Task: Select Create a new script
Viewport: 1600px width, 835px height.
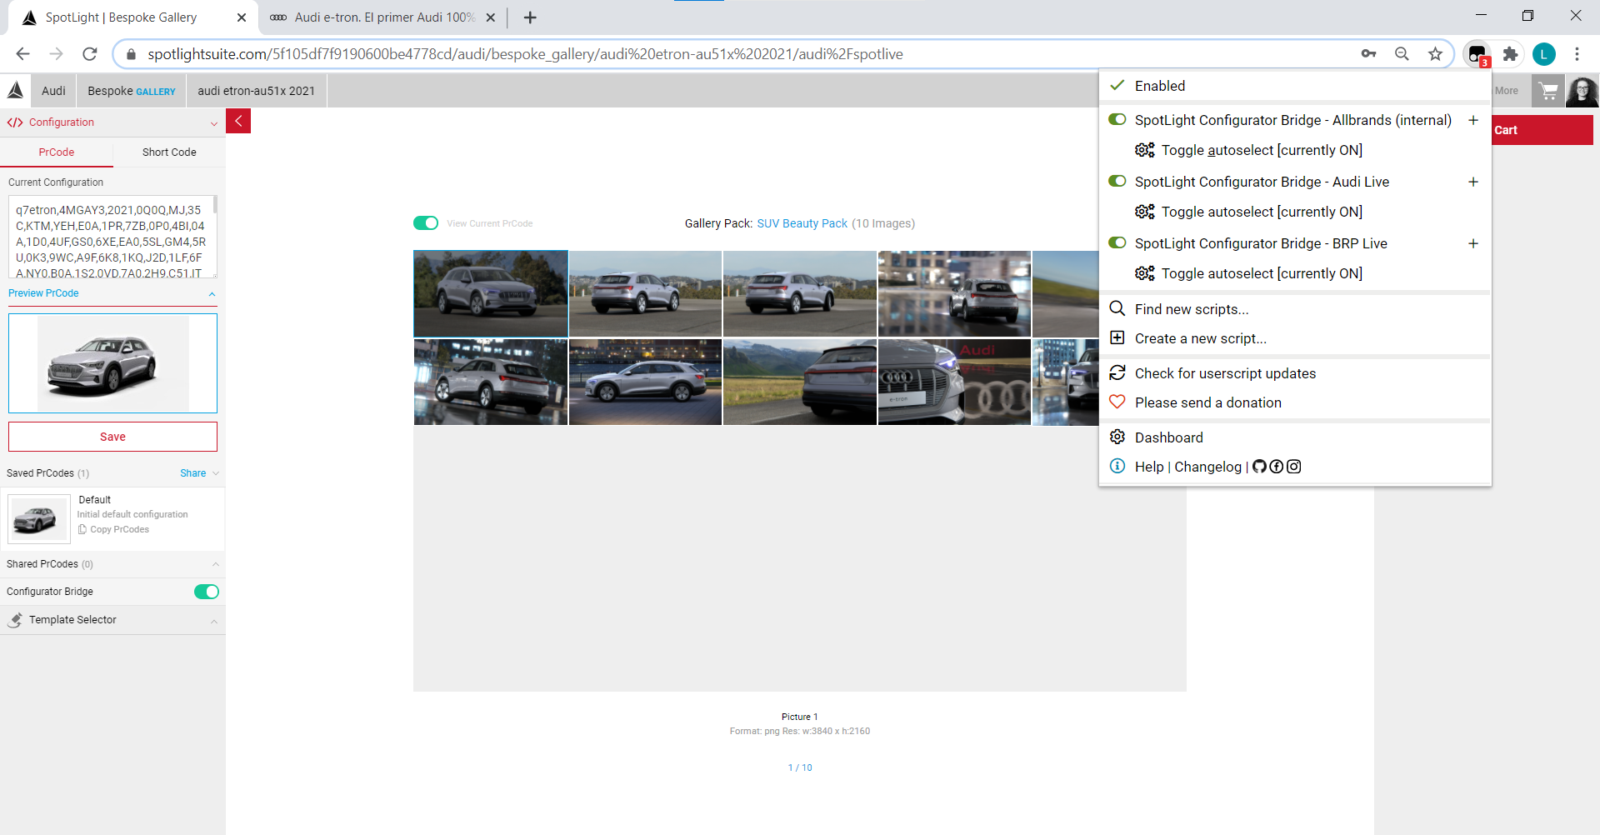Action: click(x=1295, y=338)
